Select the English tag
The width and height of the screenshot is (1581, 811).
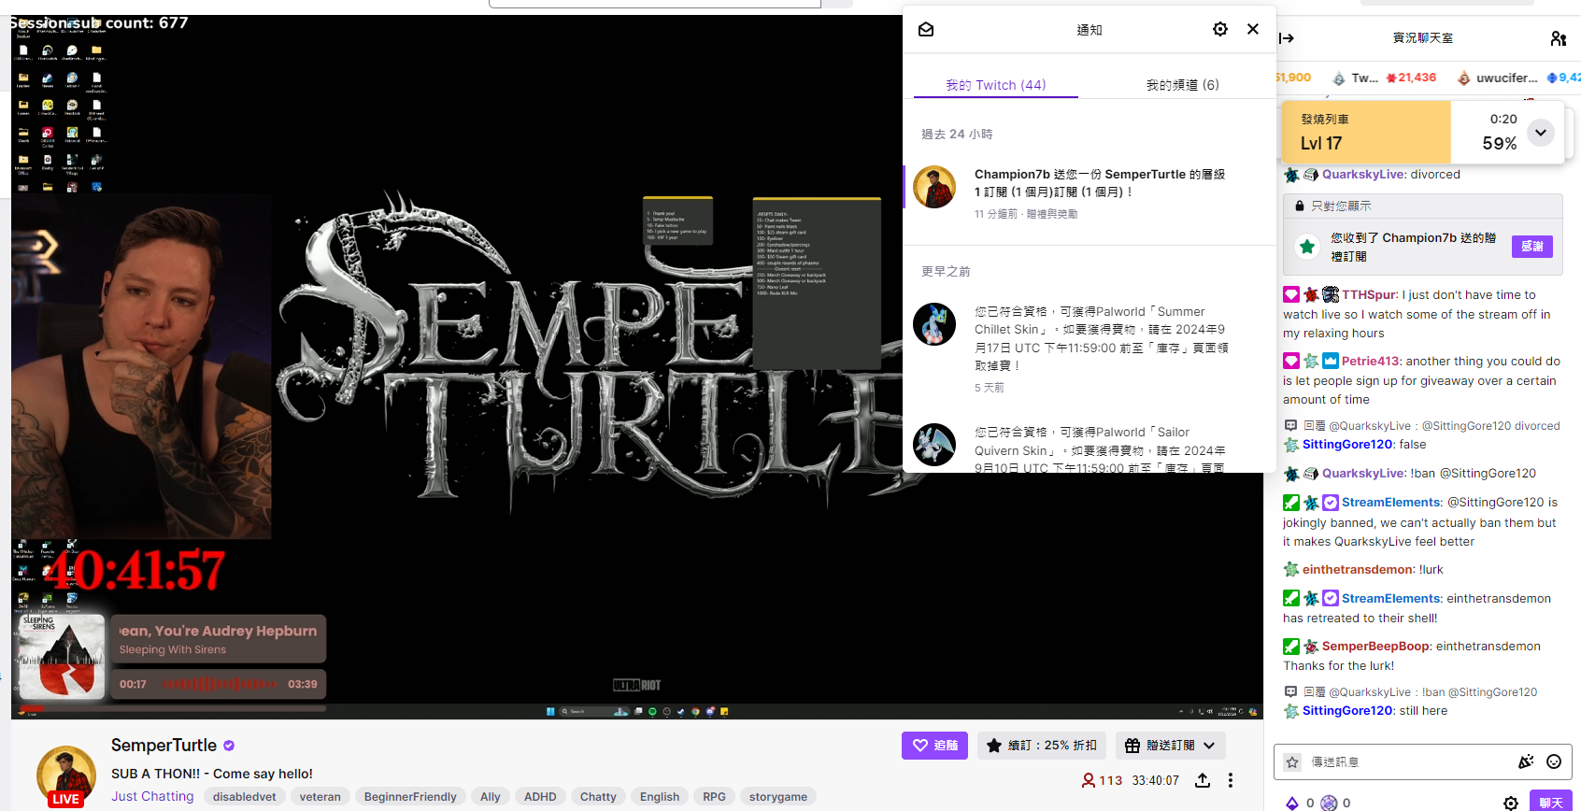click(x=660, y=797)
